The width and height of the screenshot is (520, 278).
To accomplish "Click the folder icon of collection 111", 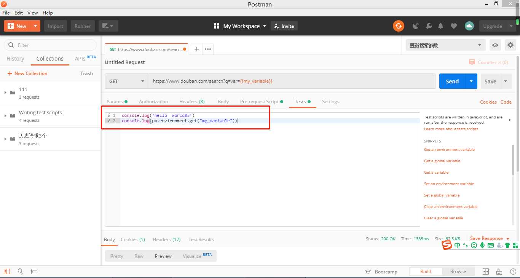I will click(x=13, y=93).
